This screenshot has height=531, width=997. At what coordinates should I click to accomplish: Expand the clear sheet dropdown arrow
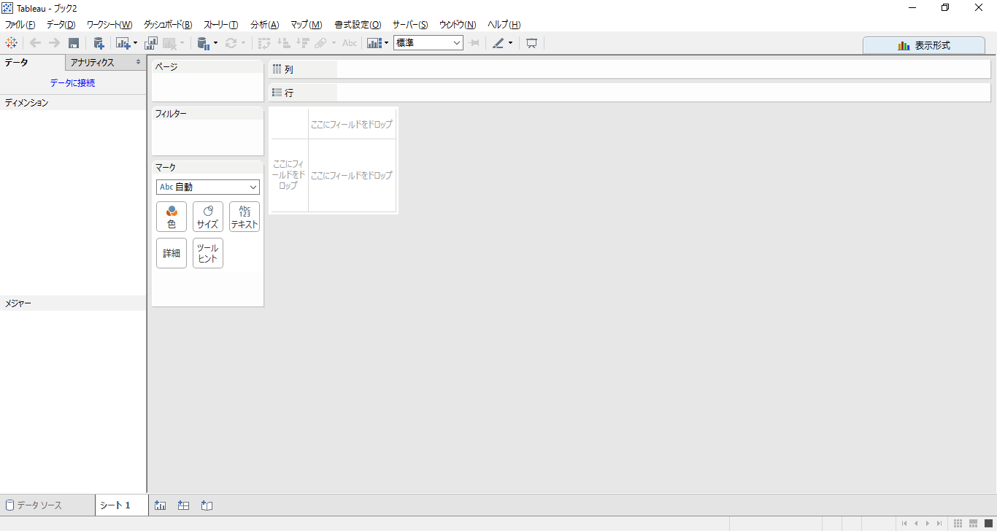point(182,43)
